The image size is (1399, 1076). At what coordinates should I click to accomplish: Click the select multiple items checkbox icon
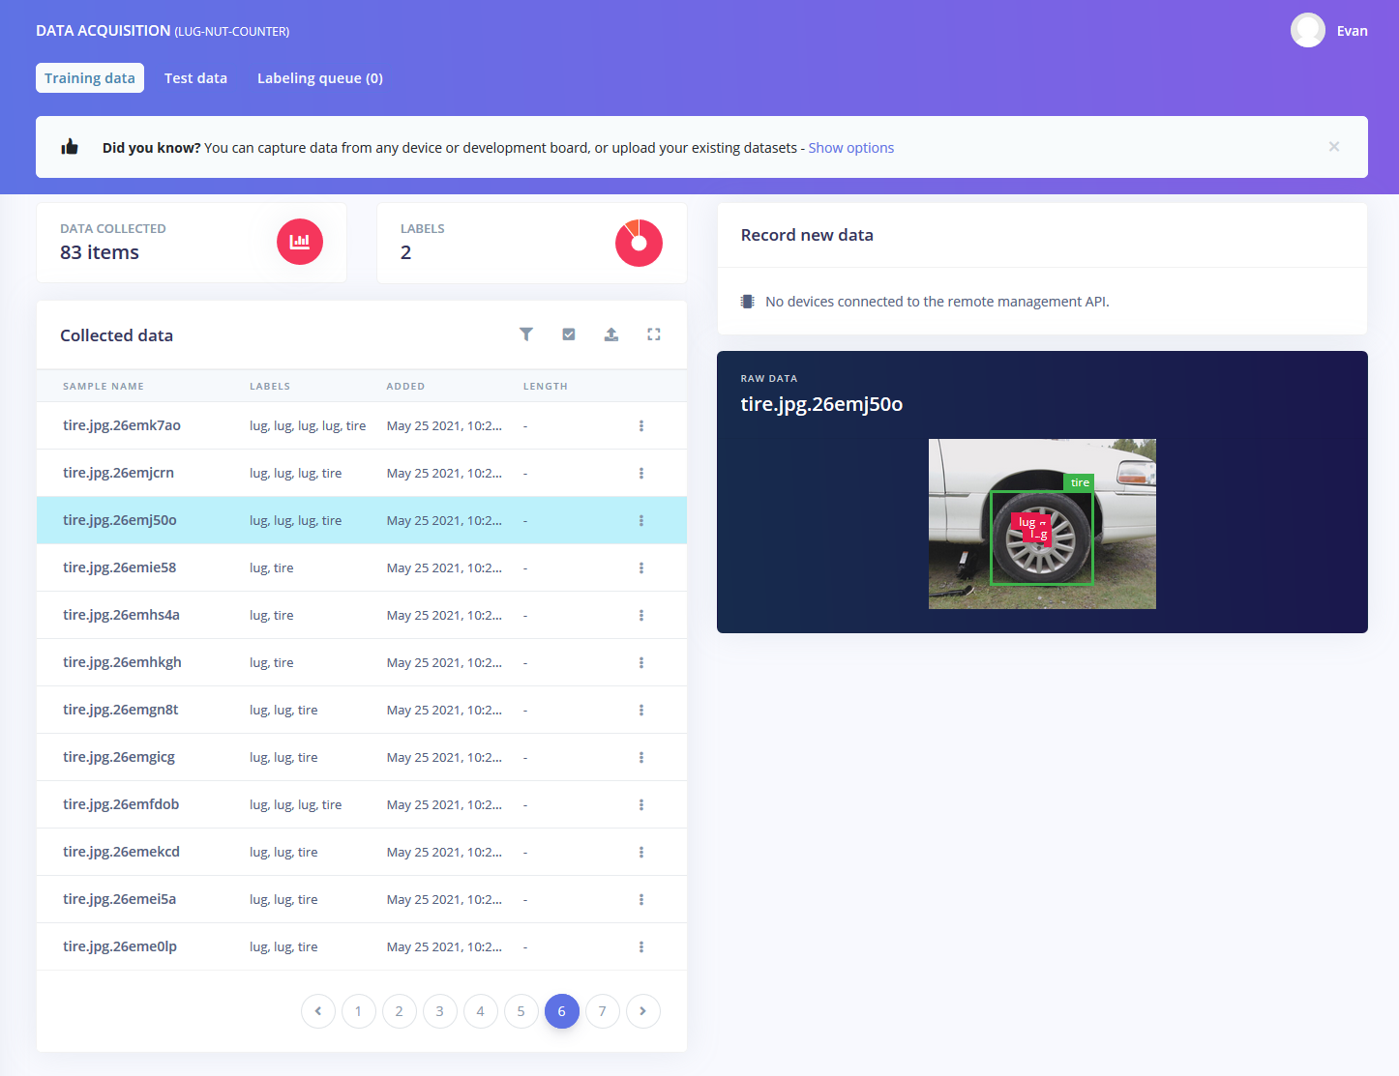point(569,334)
